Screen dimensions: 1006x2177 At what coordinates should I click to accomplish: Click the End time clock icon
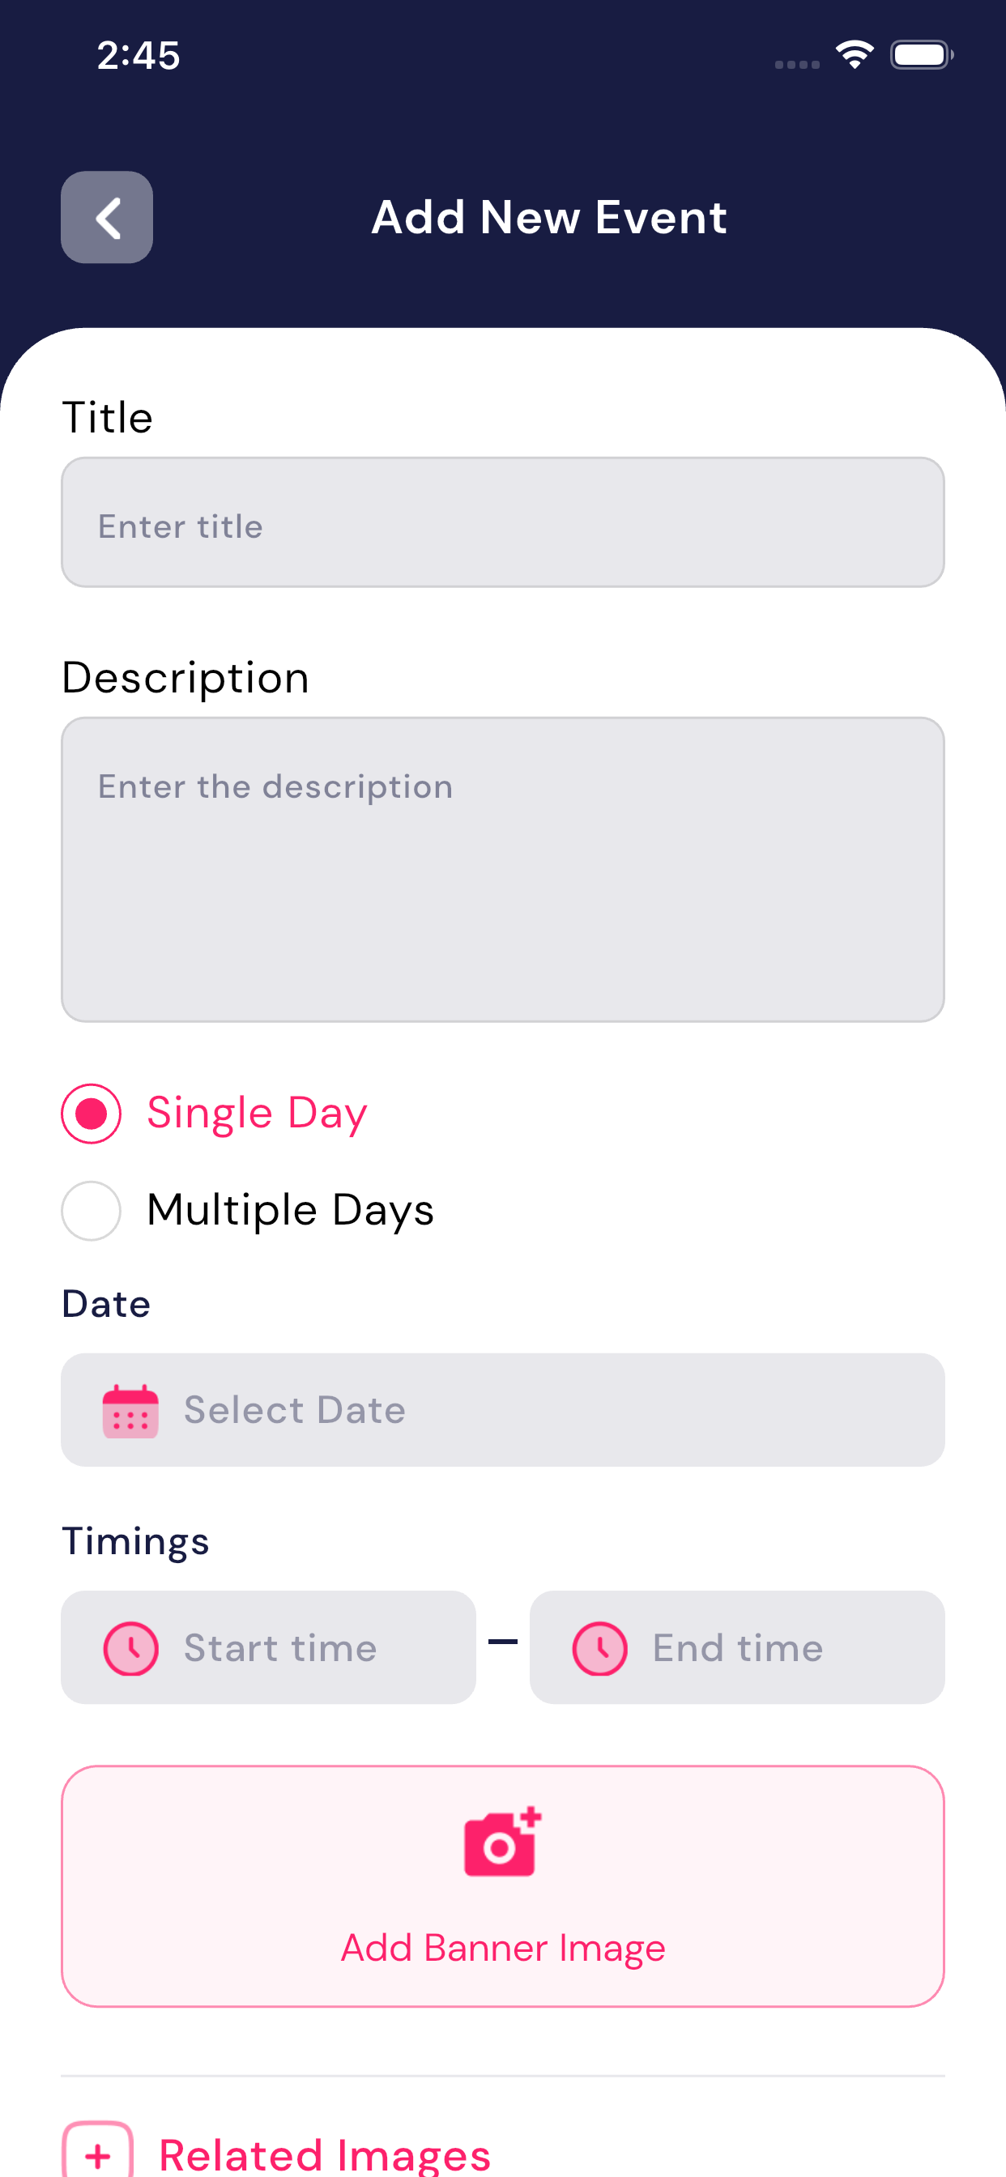pos(599,1648)
